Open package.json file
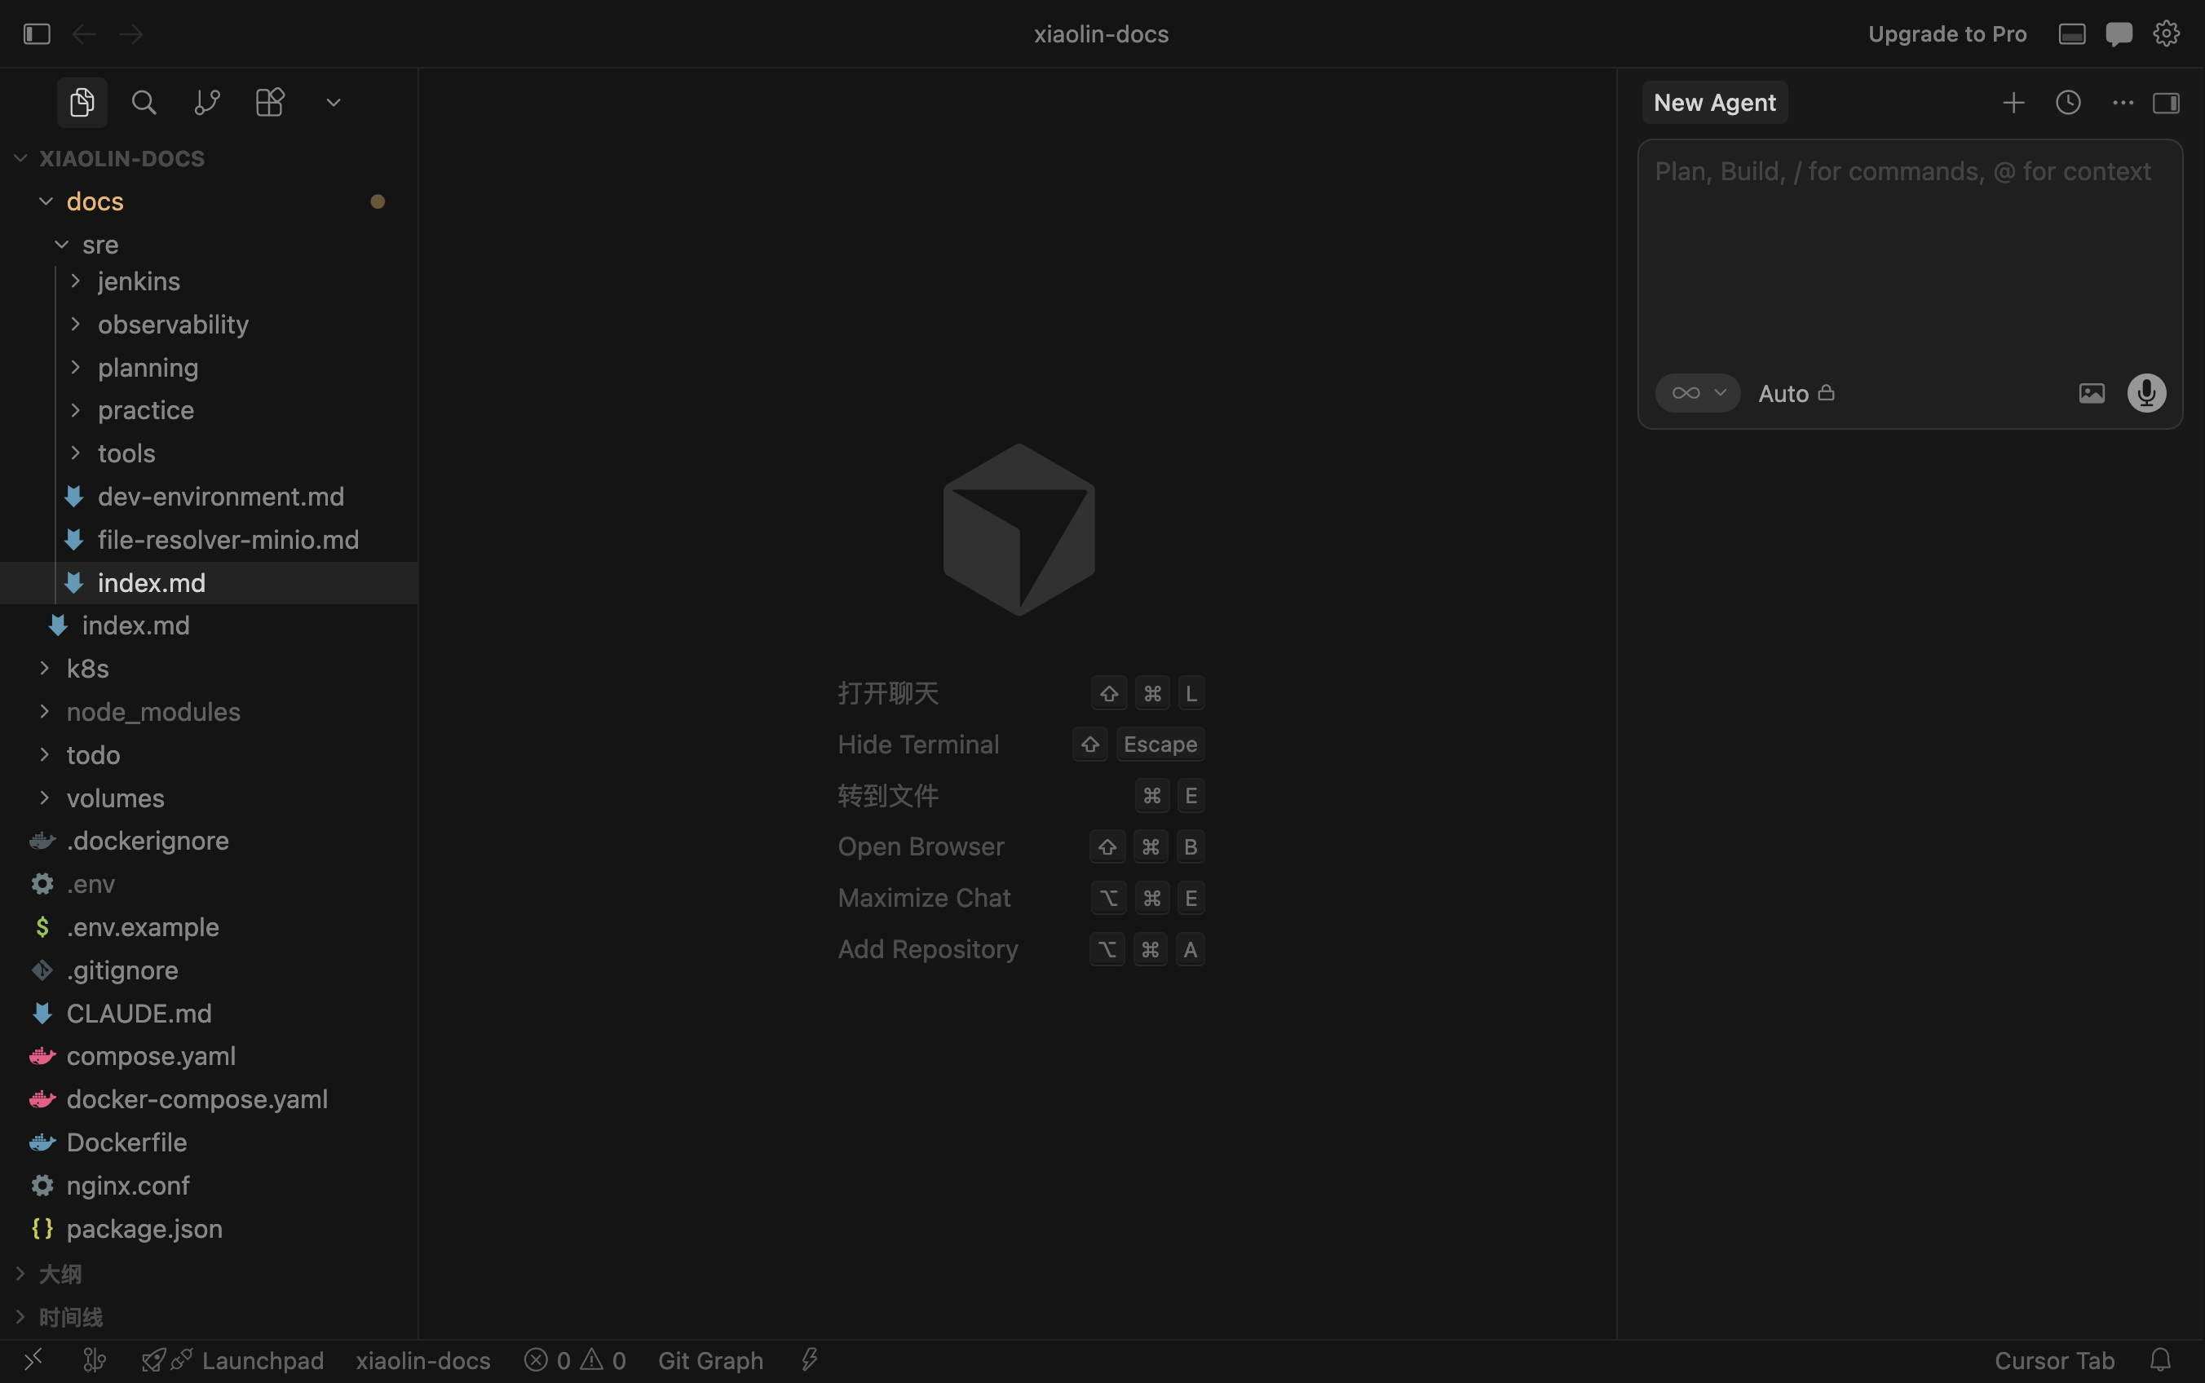 click(209, 1228)
